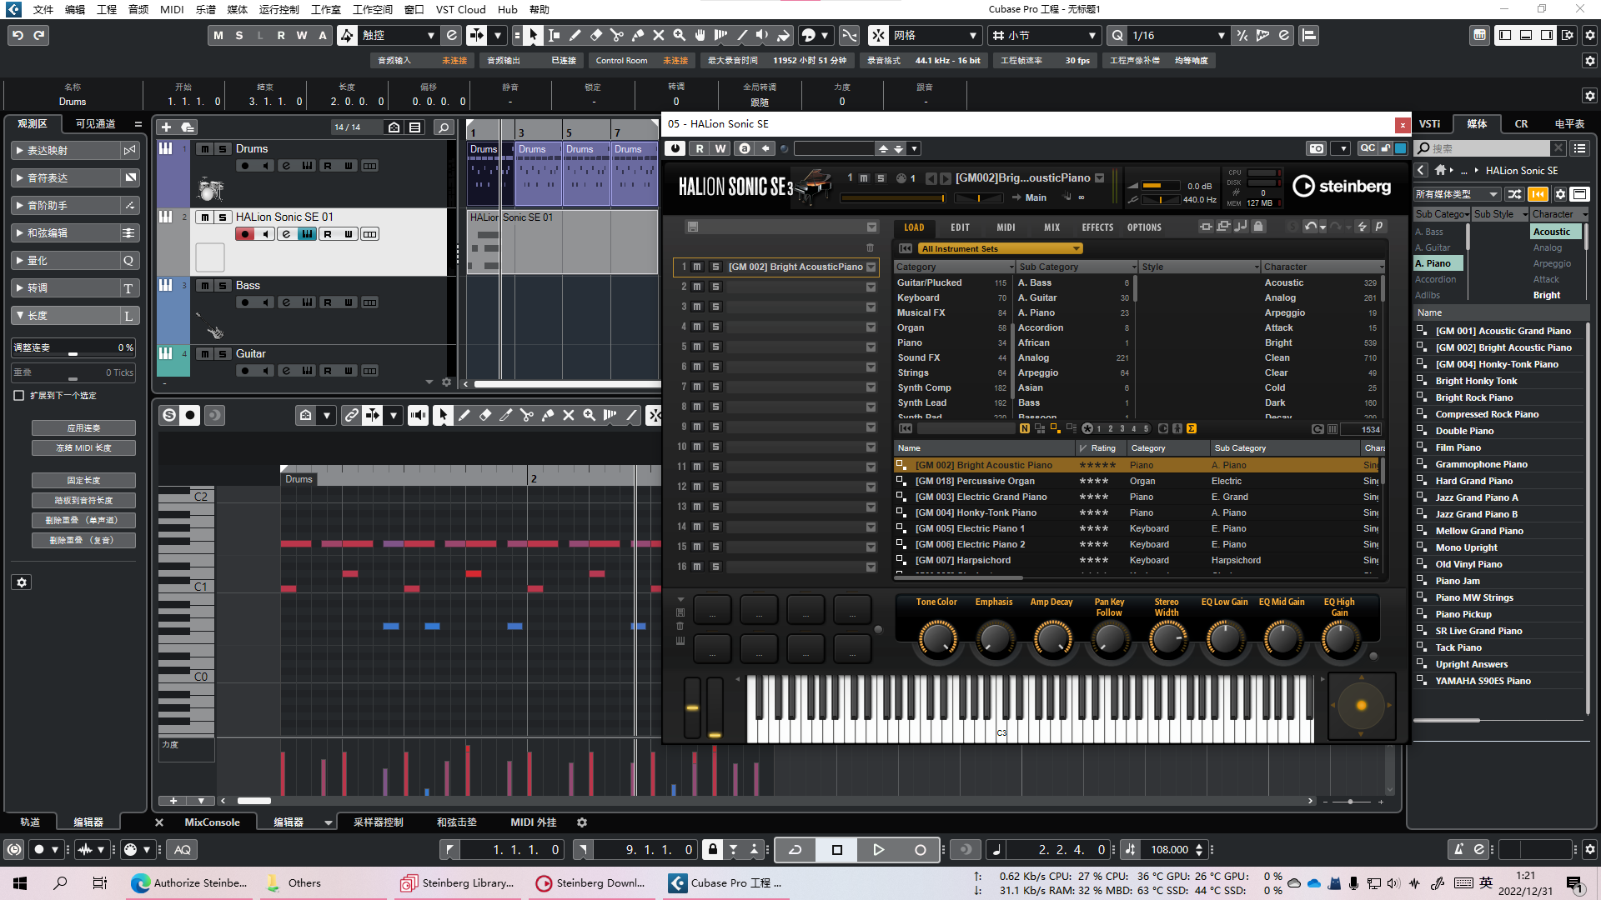Mute the Guitar track
The height and width of the screenshot is (900, 1601).
click(204, 353)
